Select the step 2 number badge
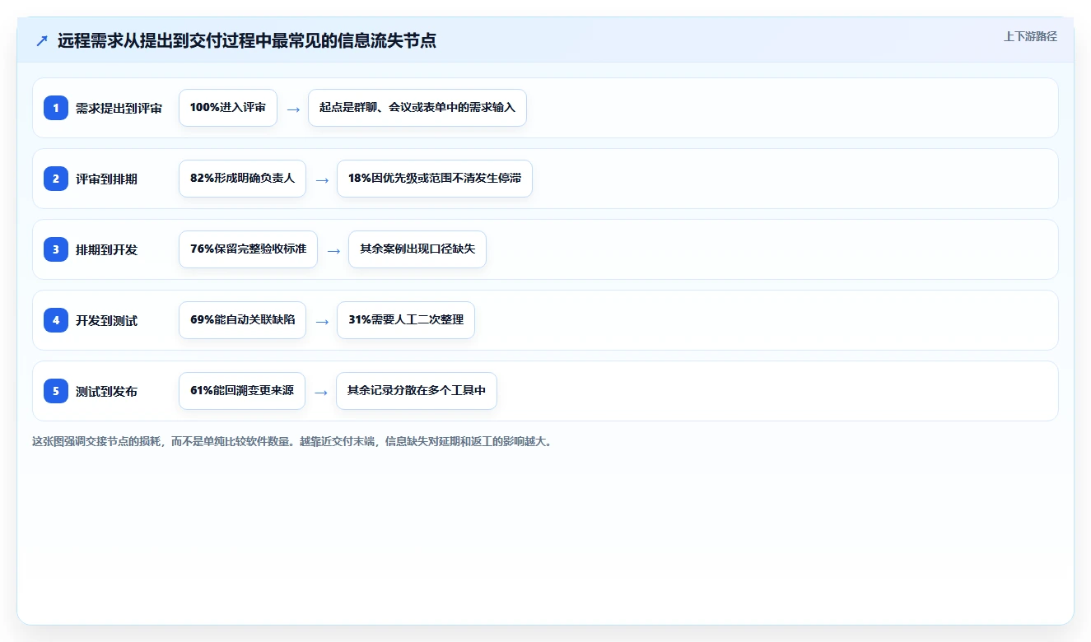The width and height of the screenshot is (1091, 642). click(x=56, y=179)
